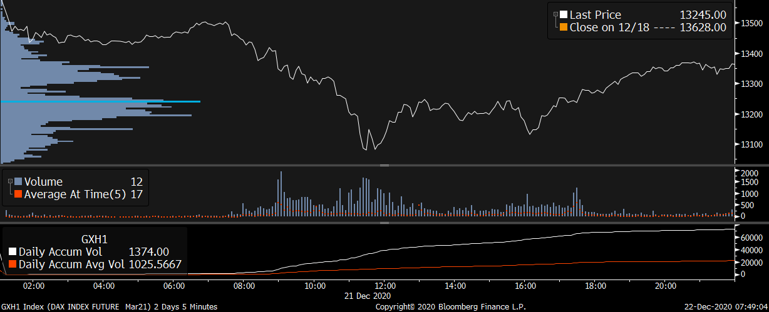769x312 pixels.
Task: Click the 06:00 time axis label
Action: (173, 286)
